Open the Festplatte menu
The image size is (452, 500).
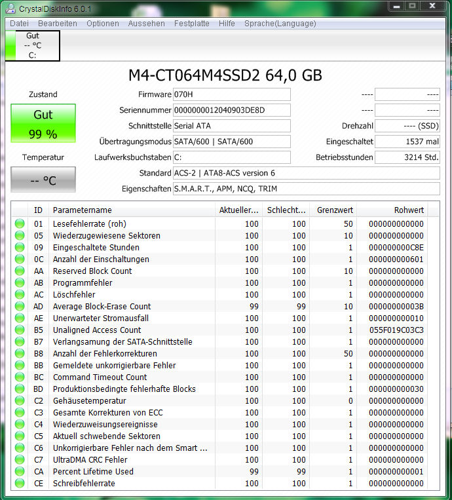point(191,24)
